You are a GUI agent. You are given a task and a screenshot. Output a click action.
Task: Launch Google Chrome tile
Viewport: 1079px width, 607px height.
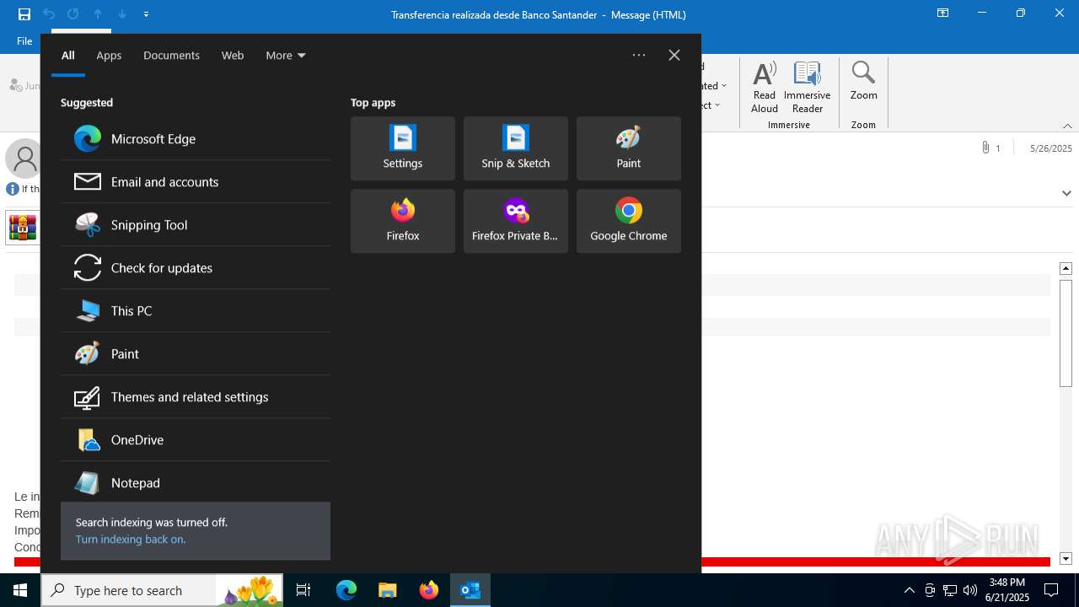629,221
